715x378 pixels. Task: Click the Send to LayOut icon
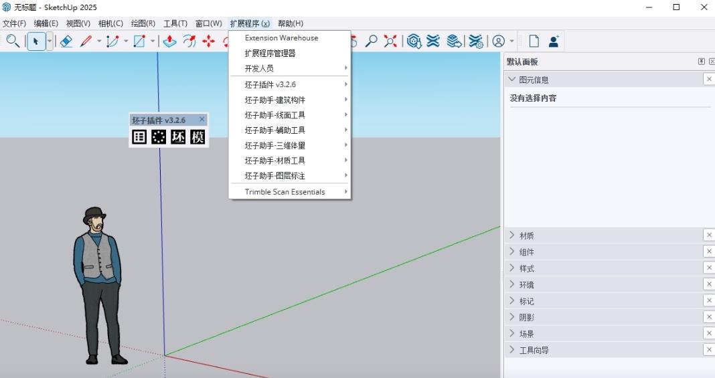click(x=454, y=41)
